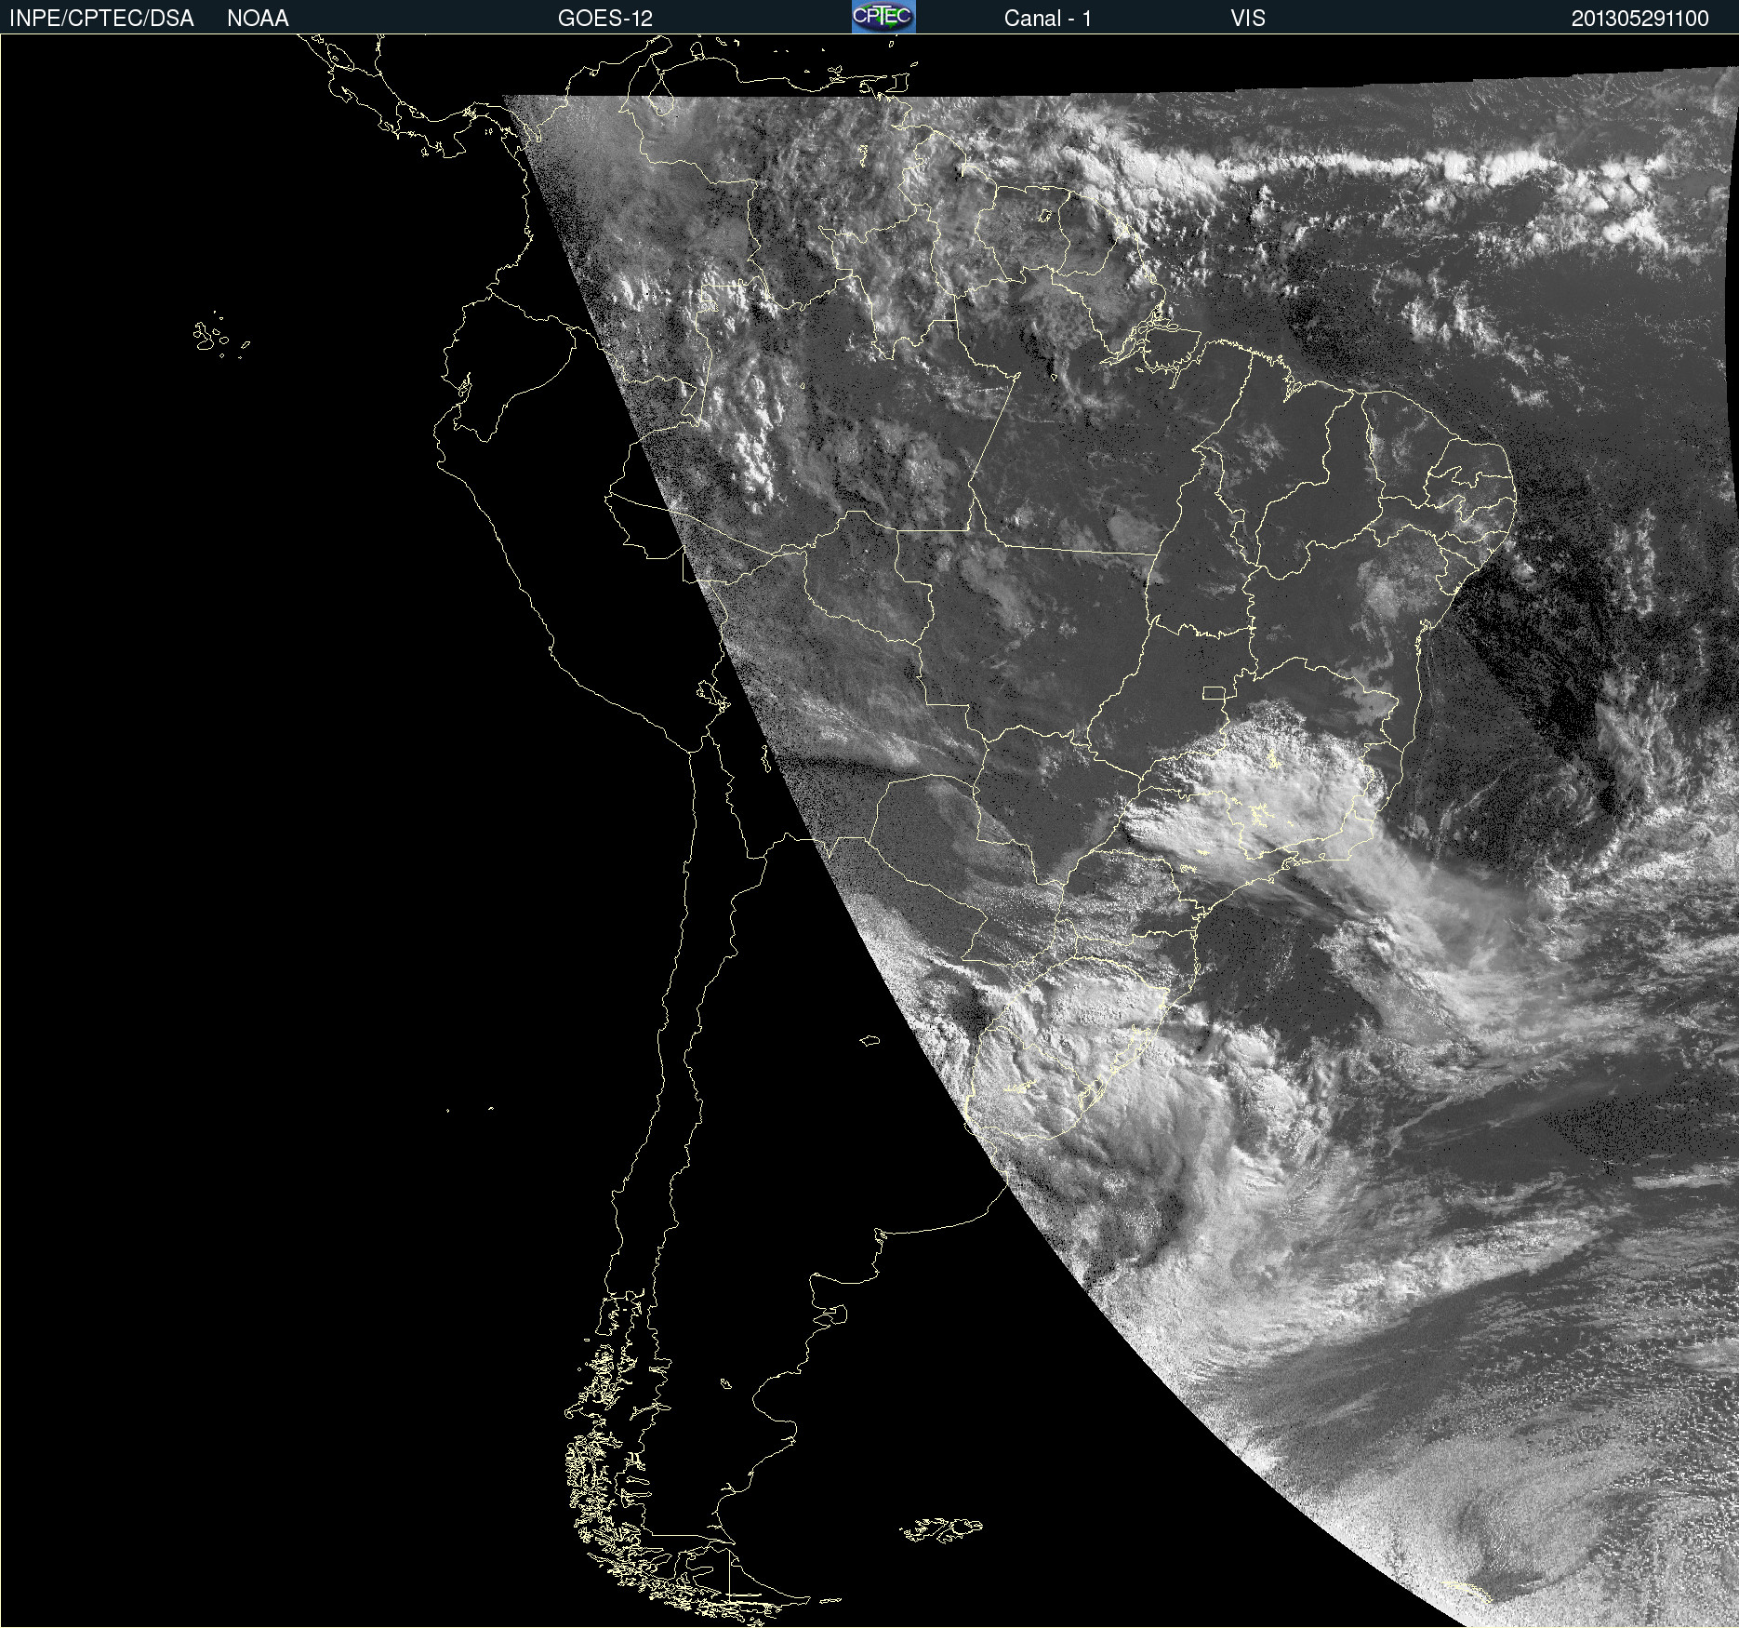This screenshot has width=1739, height=1628.
Task: Click the NOAA label in header
Action: click(258, 19)
